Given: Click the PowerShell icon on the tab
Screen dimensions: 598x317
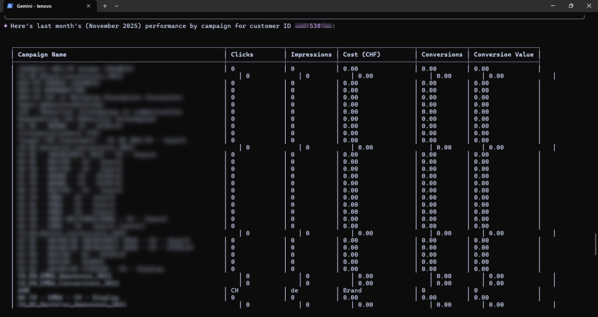Looking at the screenshot, I should click(x=10, y=6).
